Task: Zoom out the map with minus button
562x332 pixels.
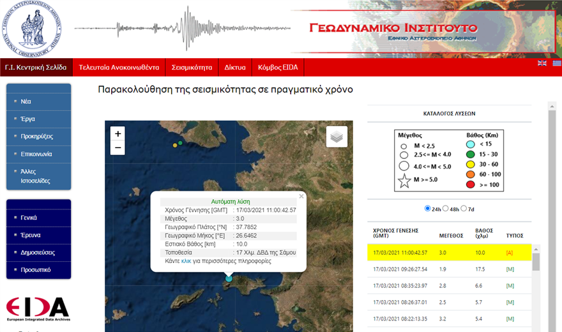Action: pyautogui.click(x=118, y=148)
